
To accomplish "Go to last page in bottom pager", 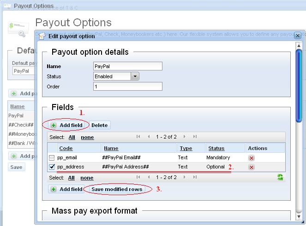I will coord(195,177).
